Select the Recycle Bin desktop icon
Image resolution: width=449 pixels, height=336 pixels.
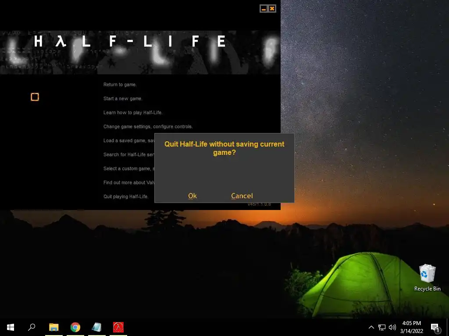tap(427, 278)
